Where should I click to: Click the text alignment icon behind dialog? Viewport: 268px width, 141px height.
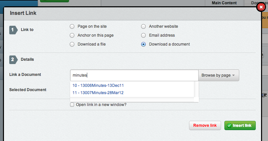point(264,95)
